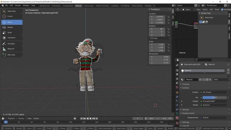Image resolution: width=231 pixels, height=130 pixels.
Task: Open the Render properties tab icon
Action: pyautogui.click(x=177, y=70)
